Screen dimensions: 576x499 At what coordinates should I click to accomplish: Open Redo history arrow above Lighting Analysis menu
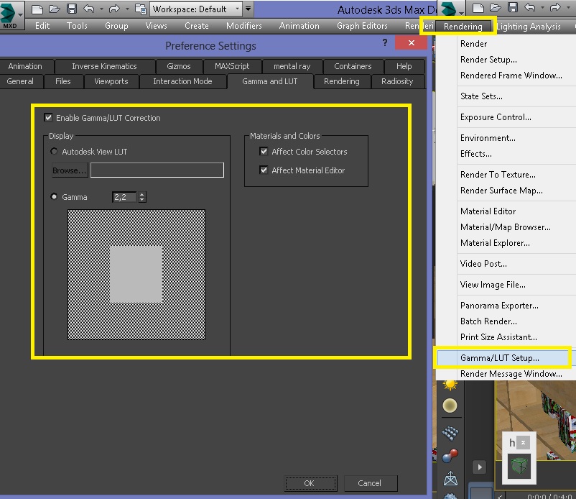click(568, 8)
